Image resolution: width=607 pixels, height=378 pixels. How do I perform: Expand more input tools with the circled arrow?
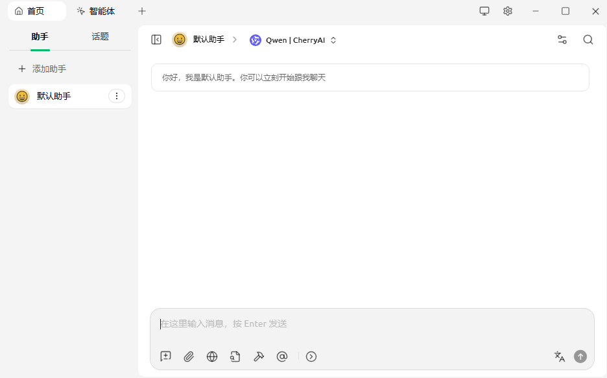[x=311, y=357]
